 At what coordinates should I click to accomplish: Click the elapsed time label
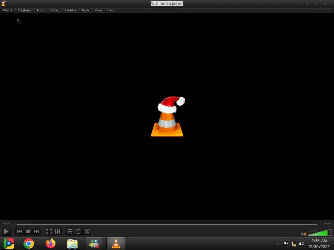click(7, 223)
